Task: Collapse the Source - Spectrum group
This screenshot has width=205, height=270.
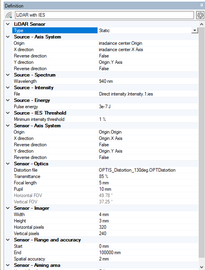Action: coord(8,75)
